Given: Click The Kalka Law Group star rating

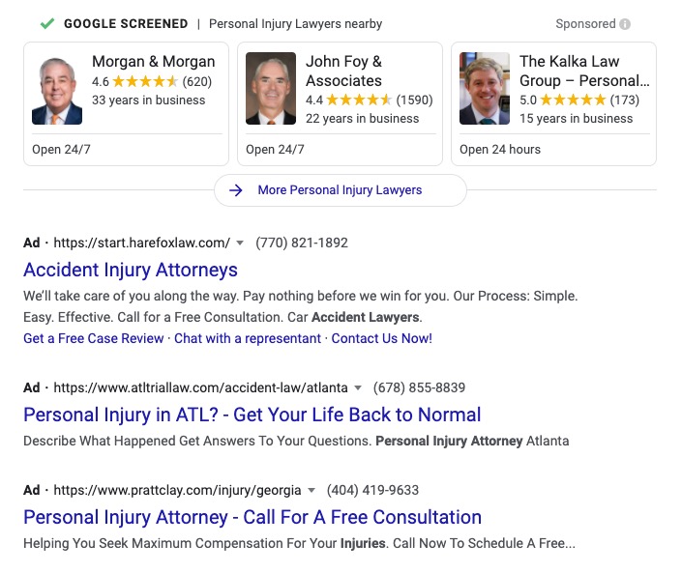Looking at the screenshot, I should tap(573, 100).
